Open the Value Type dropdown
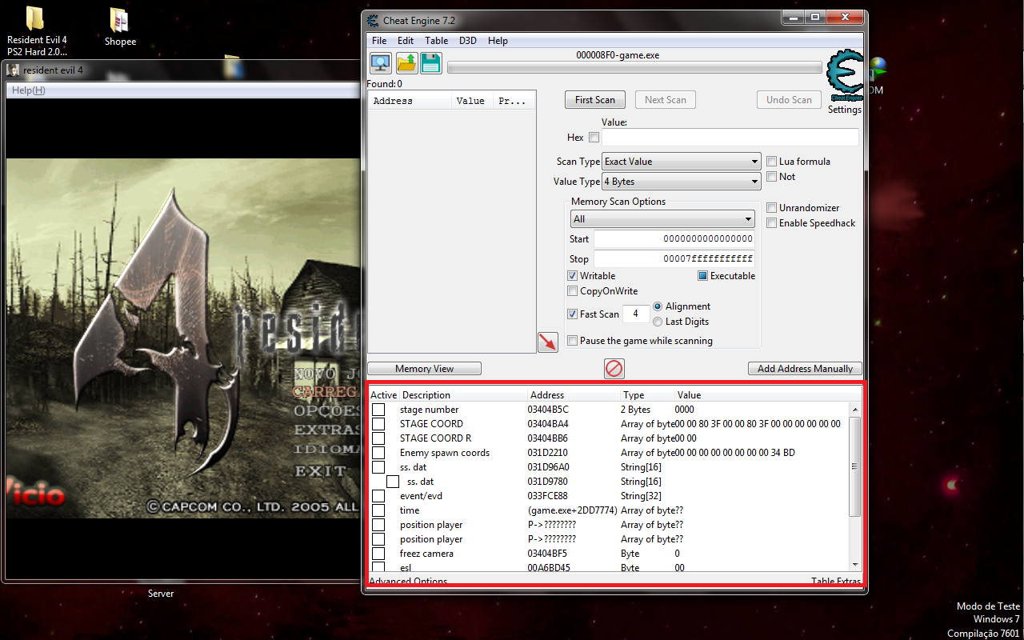Image resolution: width=1024 pixels, height=640 pixels. [681, 182]
